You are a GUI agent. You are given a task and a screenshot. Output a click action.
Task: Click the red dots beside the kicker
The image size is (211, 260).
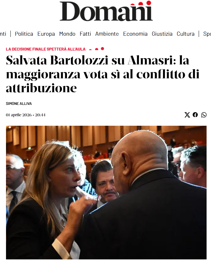(x=97, y=49)
